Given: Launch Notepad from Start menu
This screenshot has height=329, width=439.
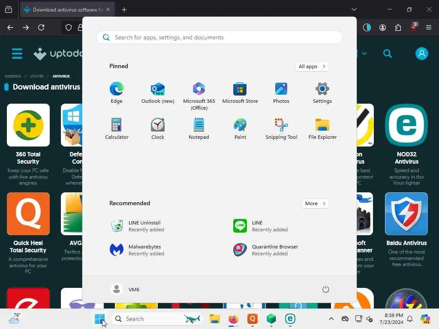Looking at the screenshot, I should pyautogui.click(x=199, y=129).
